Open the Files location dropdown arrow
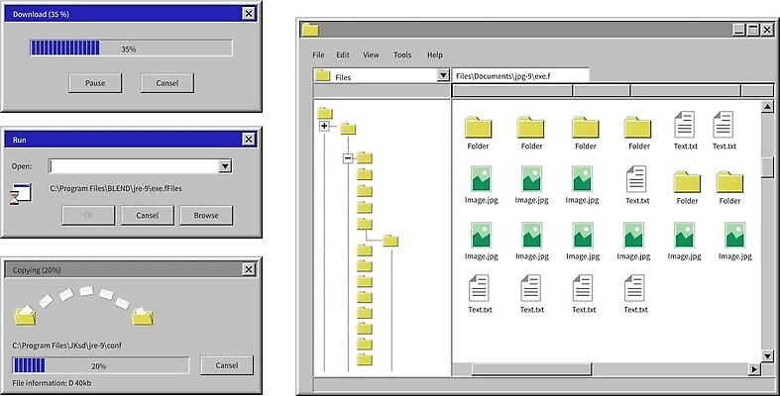This screenshot has width=780, height=396. point(442,76)
